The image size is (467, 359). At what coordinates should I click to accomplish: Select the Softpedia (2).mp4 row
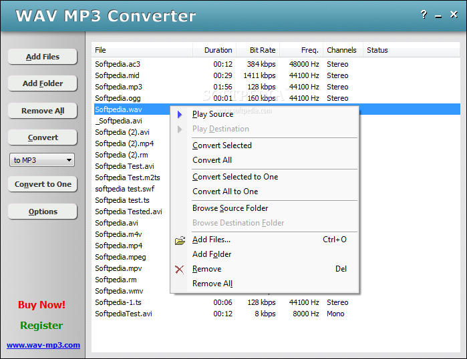pyautogui.click(x=132, y=143)
